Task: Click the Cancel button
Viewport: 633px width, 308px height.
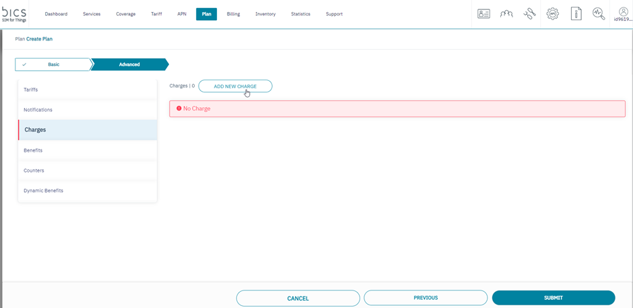Action: [298, 298]
